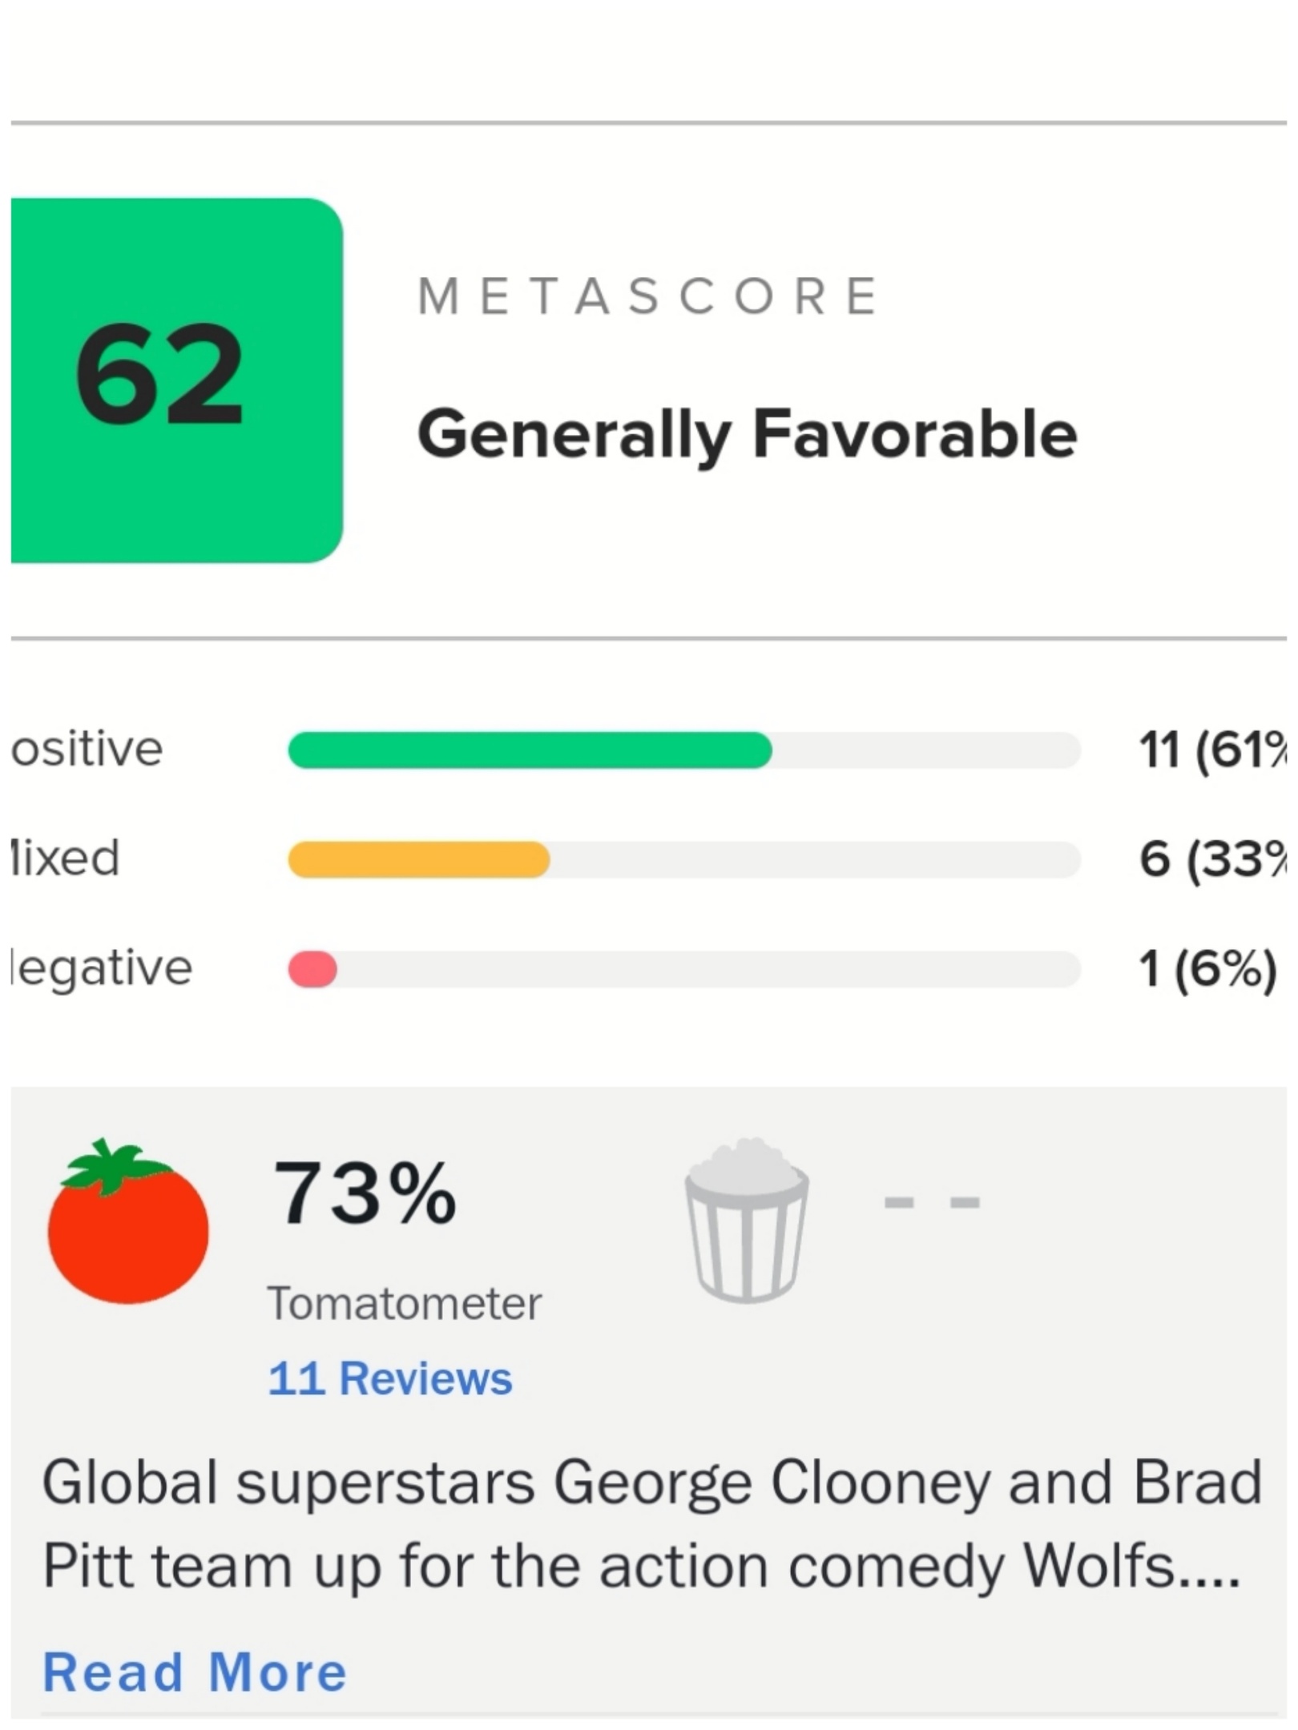This screenshot has height=1730, width=1298.
Task: Click the yellow Mixed reviews bar
Action: (419, 859)
